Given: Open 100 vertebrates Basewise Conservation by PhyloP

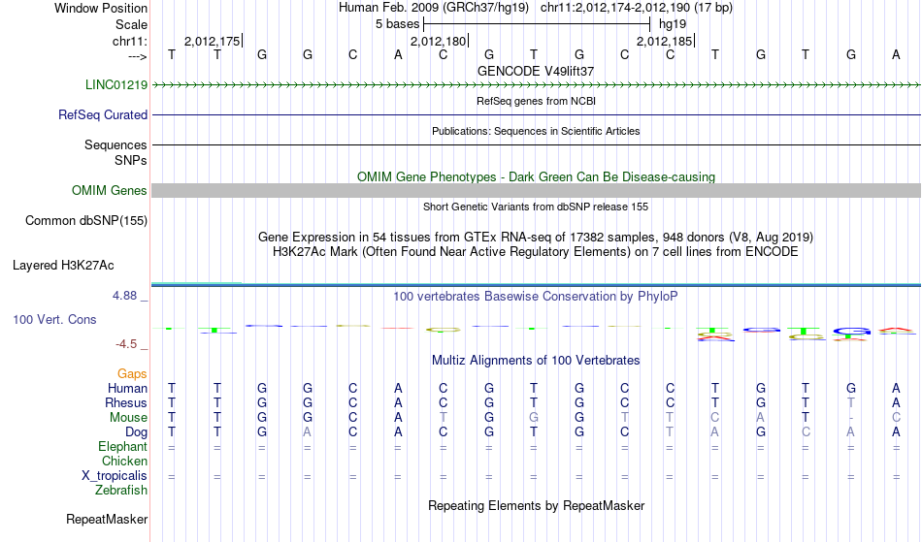Looking at the screenshot, I should click(536, 296).
